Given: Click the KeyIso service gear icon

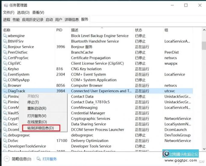Looking at the screenshot, I should (x=5, y=69).
